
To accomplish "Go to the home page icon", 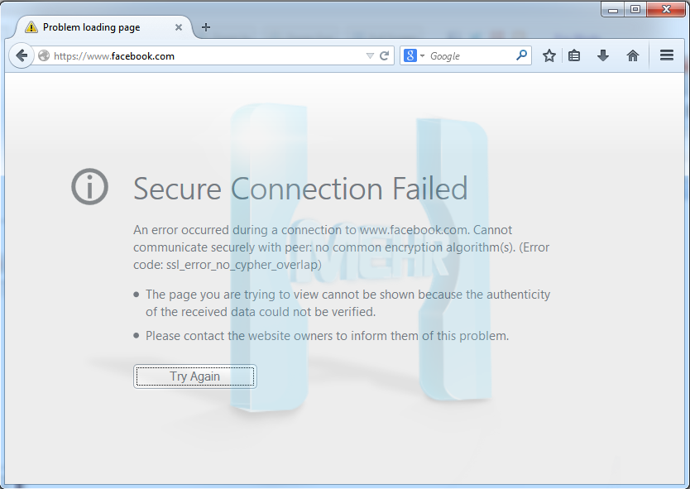I will [632, 56].
